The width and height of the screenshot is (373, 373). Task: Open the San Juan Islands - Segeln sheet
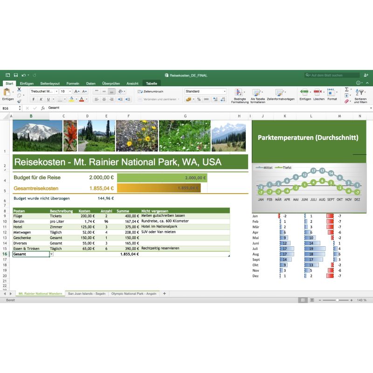coord(87,294)
